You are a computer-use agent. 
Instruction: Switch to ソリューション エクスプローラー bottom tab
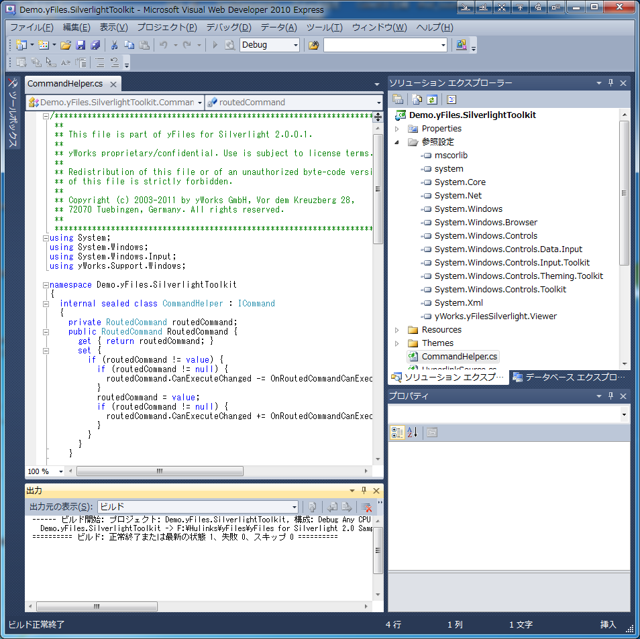447,377
